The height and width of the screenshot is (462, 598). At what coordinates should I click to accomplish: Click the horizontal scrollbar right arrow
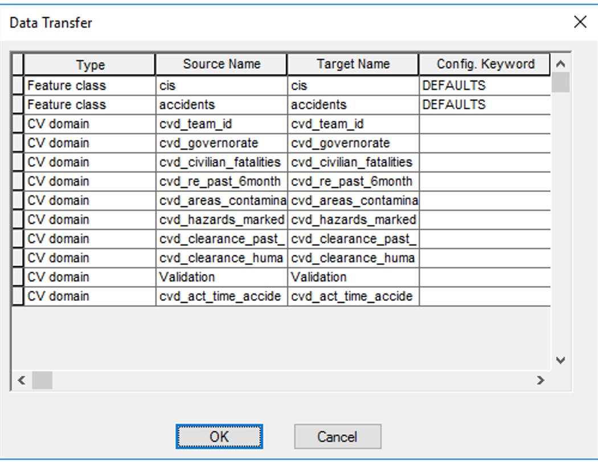point(540,380)
